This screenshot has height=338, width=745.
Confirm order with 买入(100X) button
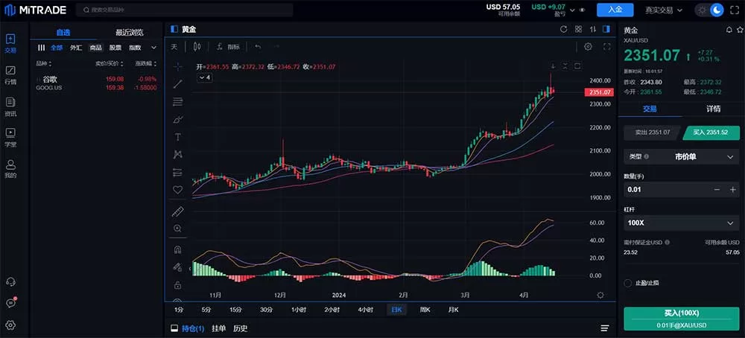point(682,319)
